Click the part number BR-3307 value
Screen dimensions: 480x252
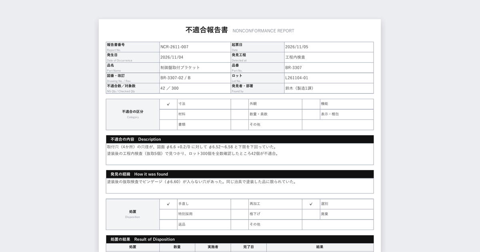click(x=294, y=68)
